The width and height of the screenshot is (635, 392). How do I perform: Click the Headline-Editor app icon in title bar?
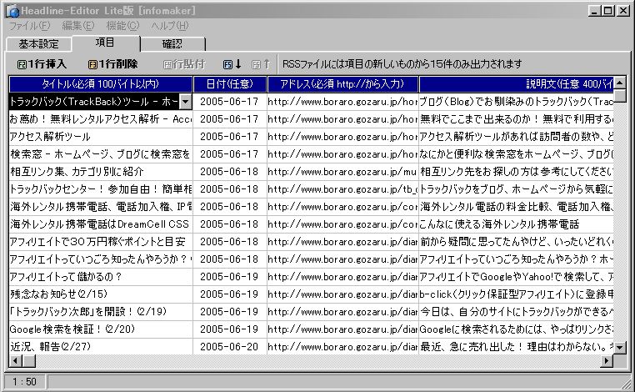pyautogui.click(x=9, y=10)
